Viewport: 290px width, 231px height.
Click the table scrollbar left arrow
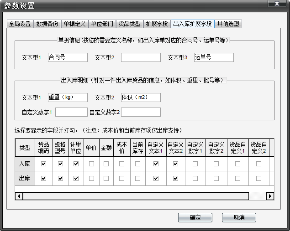coord(19,196)
